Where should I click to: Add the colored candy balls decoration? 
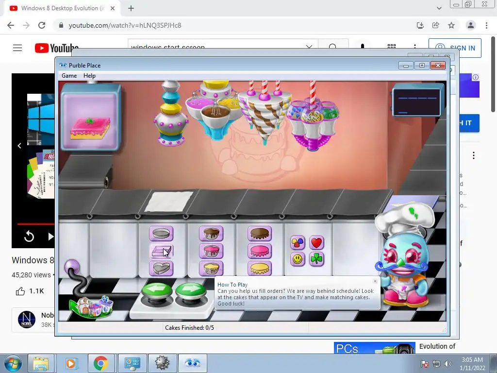pyautogui.click(x=298, y=243)
